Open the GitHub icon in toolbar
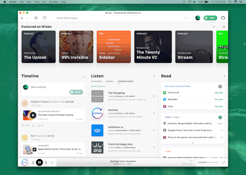 coord(223,18)
